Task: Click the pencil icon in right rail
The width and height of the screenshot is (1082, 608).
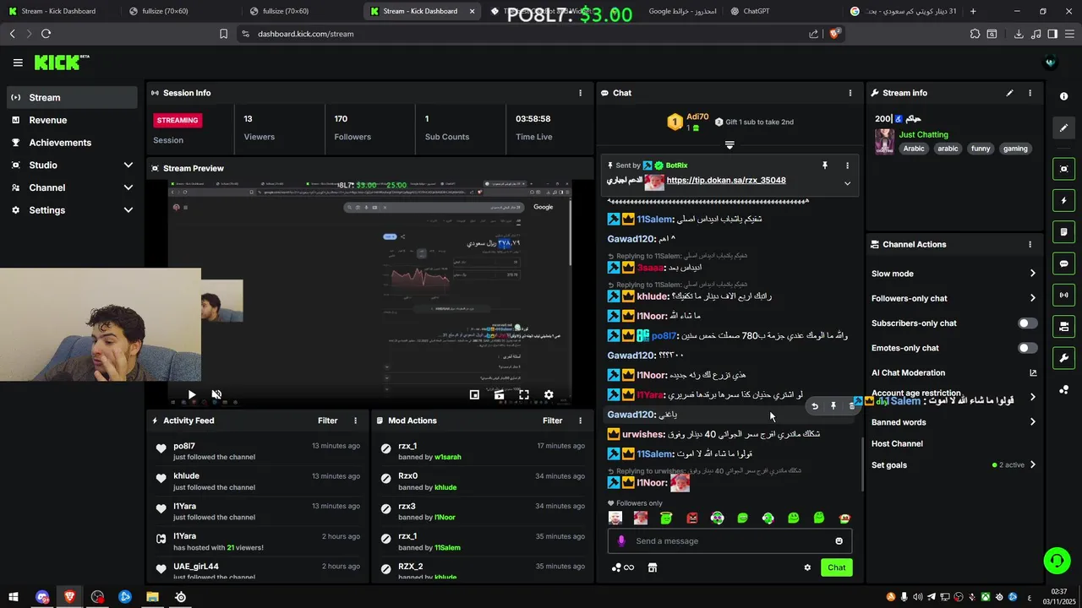Action: [x=1063, y=128]
